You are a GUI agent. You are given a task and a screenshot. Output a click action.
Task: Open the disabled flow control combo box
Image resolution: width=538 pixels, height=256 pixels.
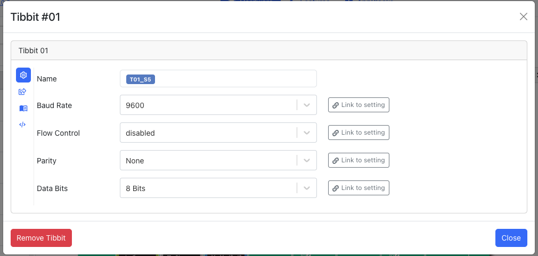(x=218, y=133)
